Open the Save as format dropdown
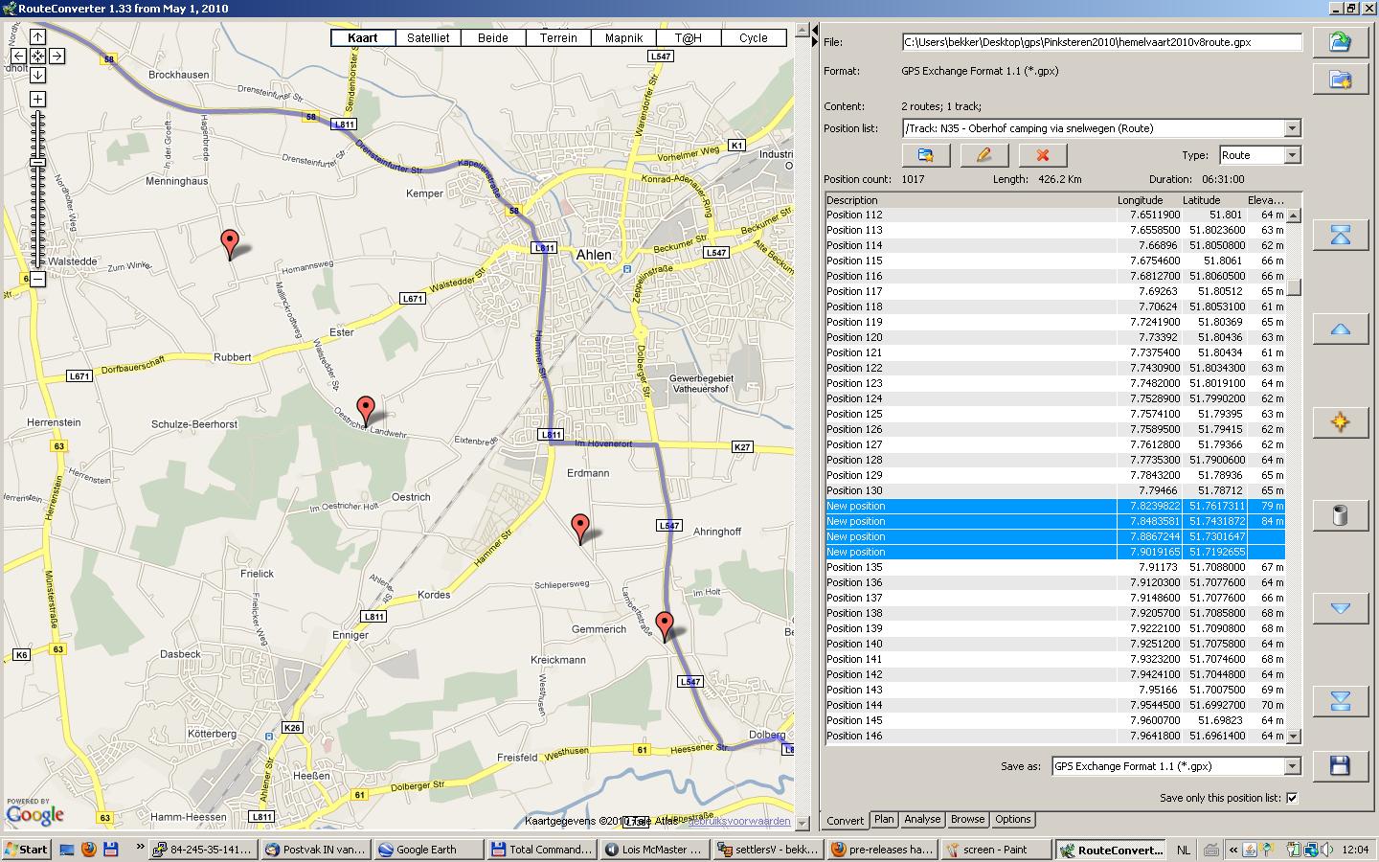Image resolution: width=1379 pixels, height=862 pixels. (x=1292, y=766)
